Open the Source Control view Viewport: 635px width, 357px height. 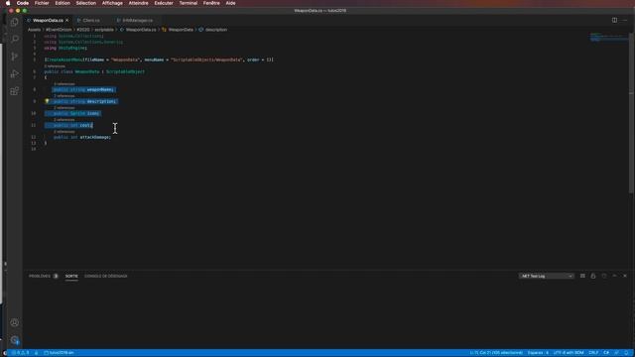tap(15, 57)
